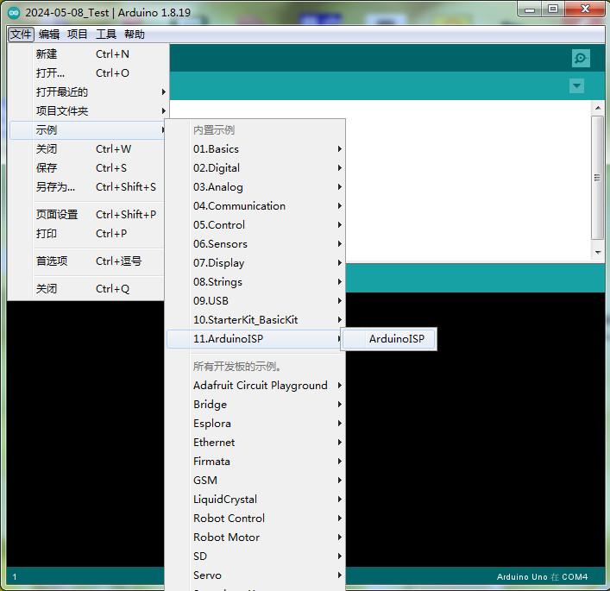This screenshot has width=610, height=591.
Task: Expand 05.Control examples submenu
Action: pyautogui.click(x=255, y=225)
